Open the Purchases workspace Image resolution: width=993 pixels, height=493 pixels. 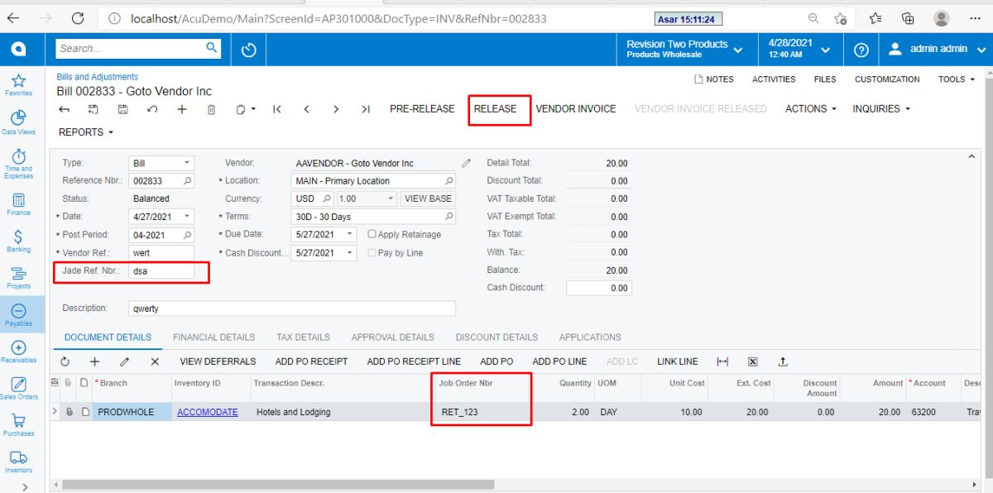(x=18, y=424)
